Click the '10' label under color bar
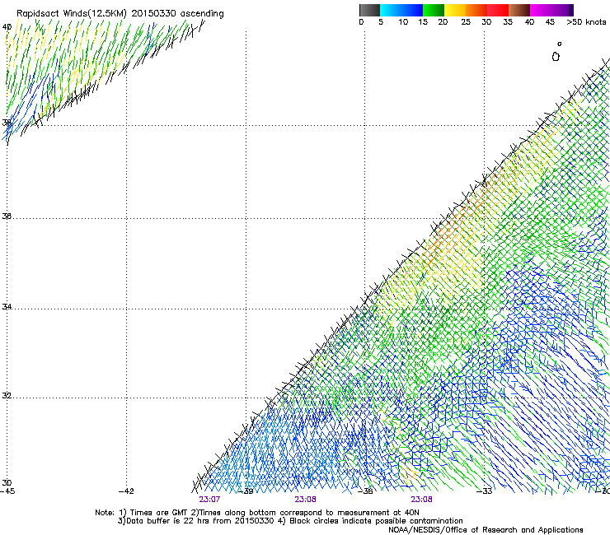Image resolution: width=610 pixels, height=535 pixels. (x=403, y=22)
